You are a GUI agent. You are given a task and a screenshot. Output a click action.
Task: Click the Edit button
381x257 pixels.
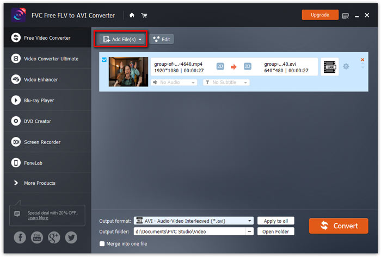coord(162,39)
